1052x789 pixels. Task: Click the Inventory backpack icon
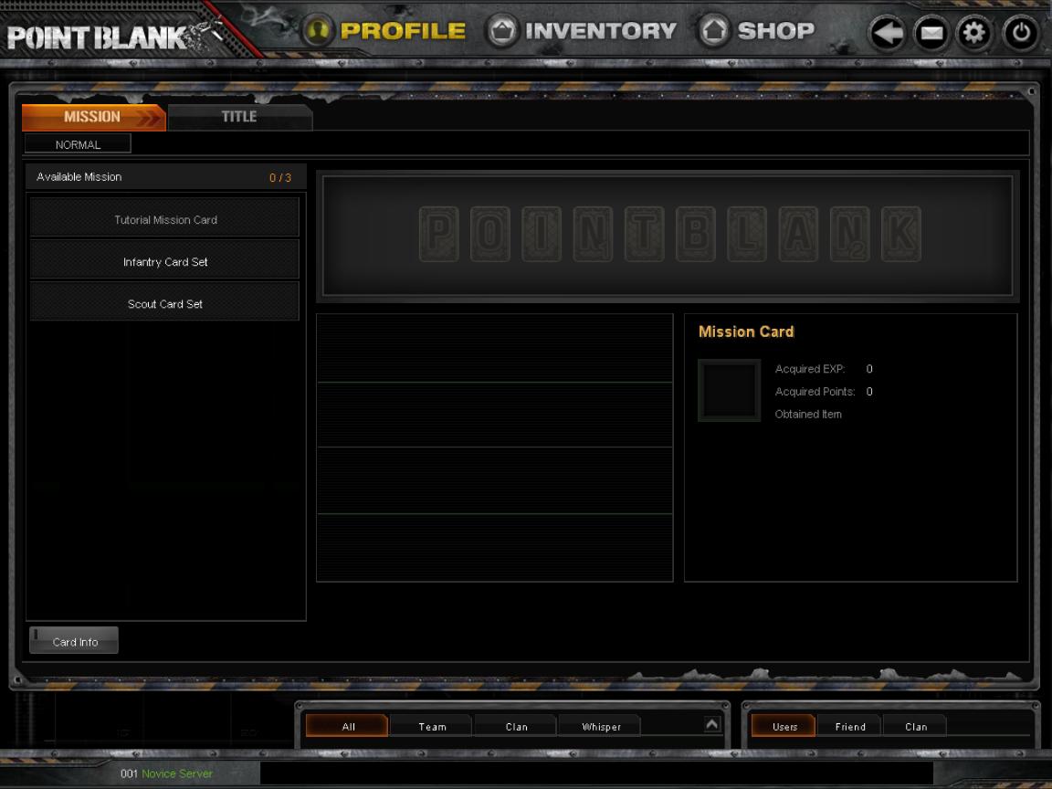[502, 31]
